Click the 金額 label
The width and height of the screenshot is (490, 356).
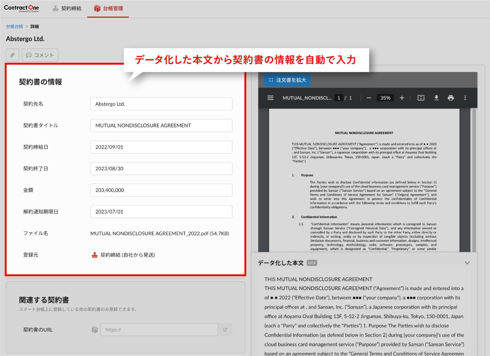pos(28,190)
